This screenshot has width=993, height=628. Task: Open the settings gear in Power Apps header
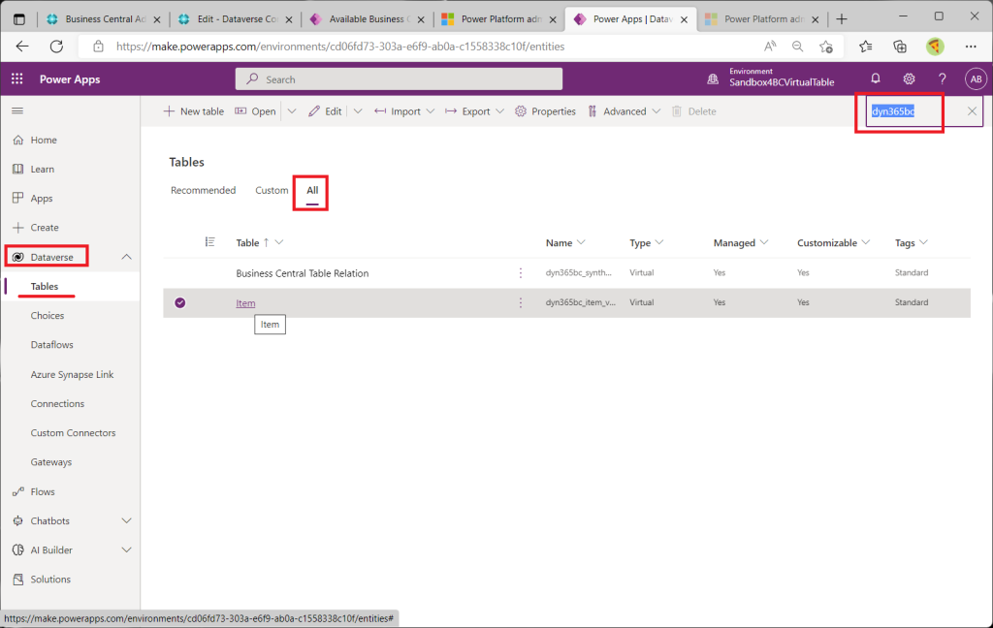pyautogui.click(x=909, y=78)
